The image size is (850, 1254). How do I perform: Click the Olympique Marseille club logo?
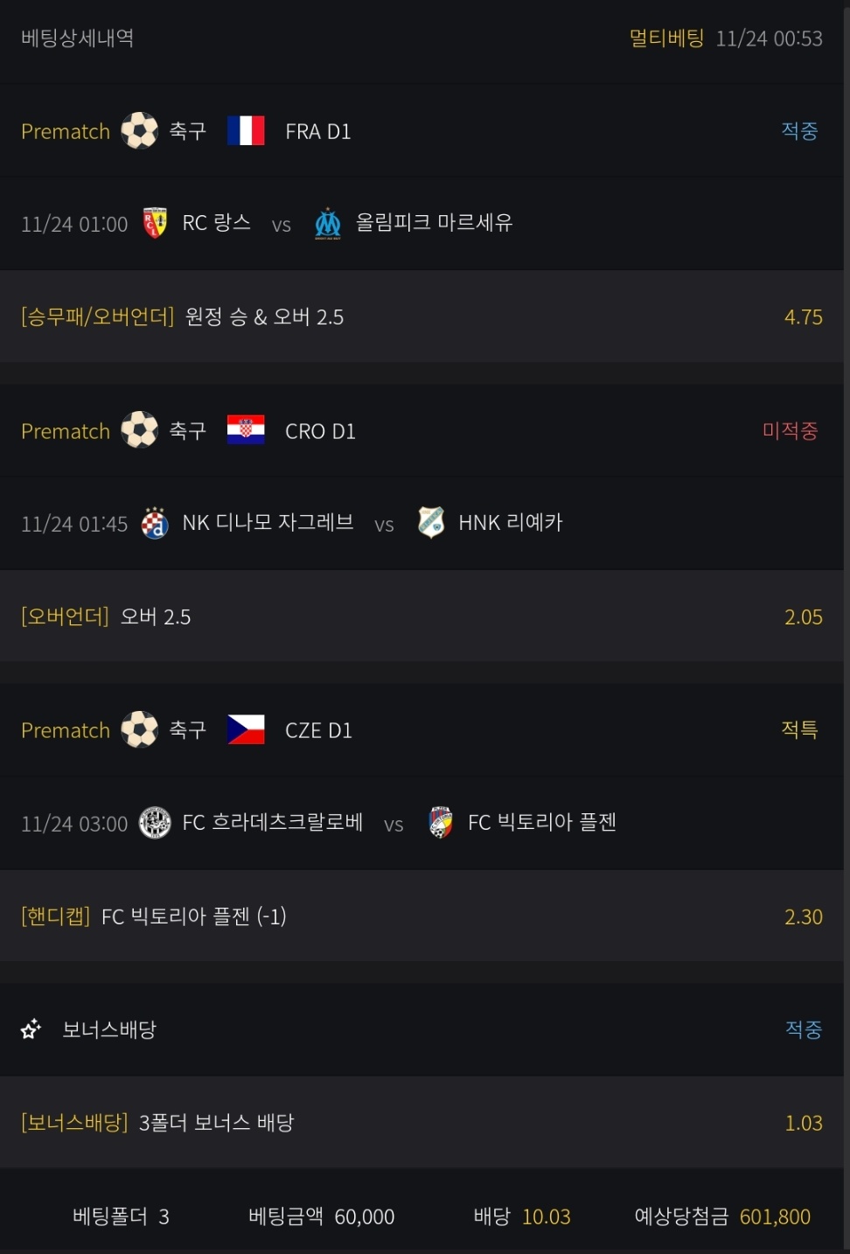tap(328, 224)
